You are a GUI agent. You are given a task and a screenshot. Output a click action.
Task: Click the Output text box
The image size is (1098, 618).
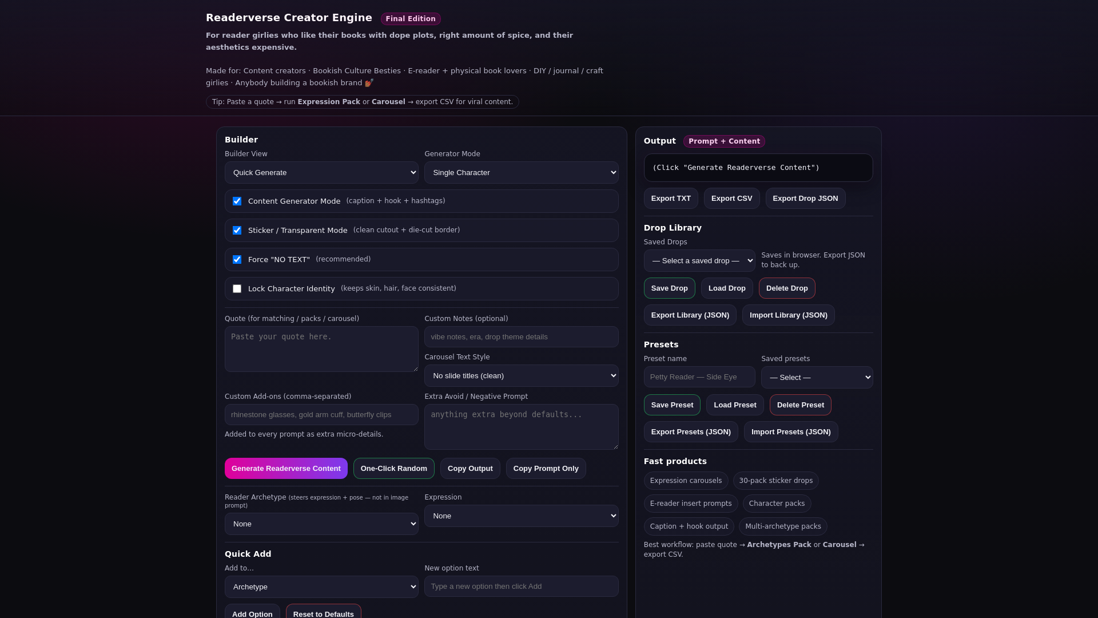click(x=758, y=168)
